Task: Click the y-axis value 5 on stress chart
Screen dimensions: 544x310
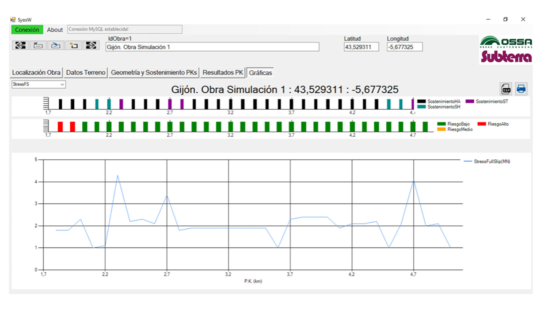Action: click(36, 160)
